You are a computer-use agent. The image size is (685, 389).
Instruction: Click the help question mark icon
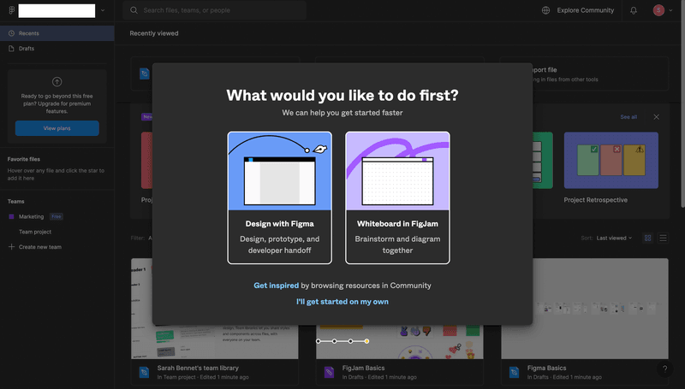click(x=665, y=369)
